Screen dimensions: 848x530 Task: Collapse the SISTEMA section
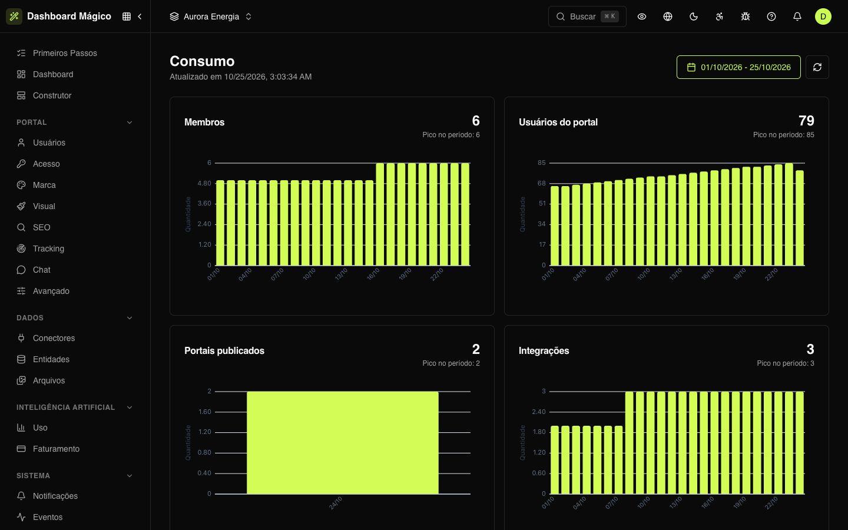pyautogui.click(x=75, y=476)
